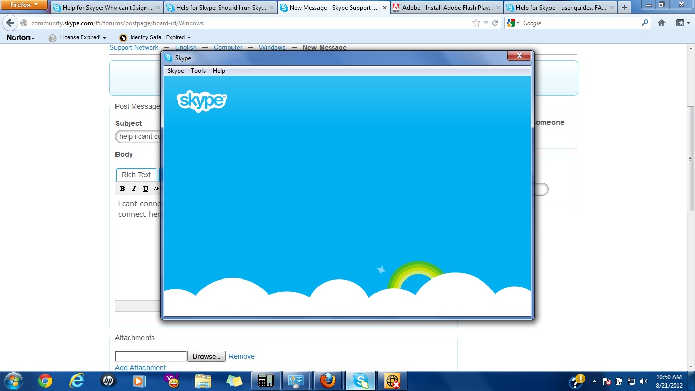Open a new Firefox tab
The height and width of the screenshot is (391, 695).
(624, 8)
